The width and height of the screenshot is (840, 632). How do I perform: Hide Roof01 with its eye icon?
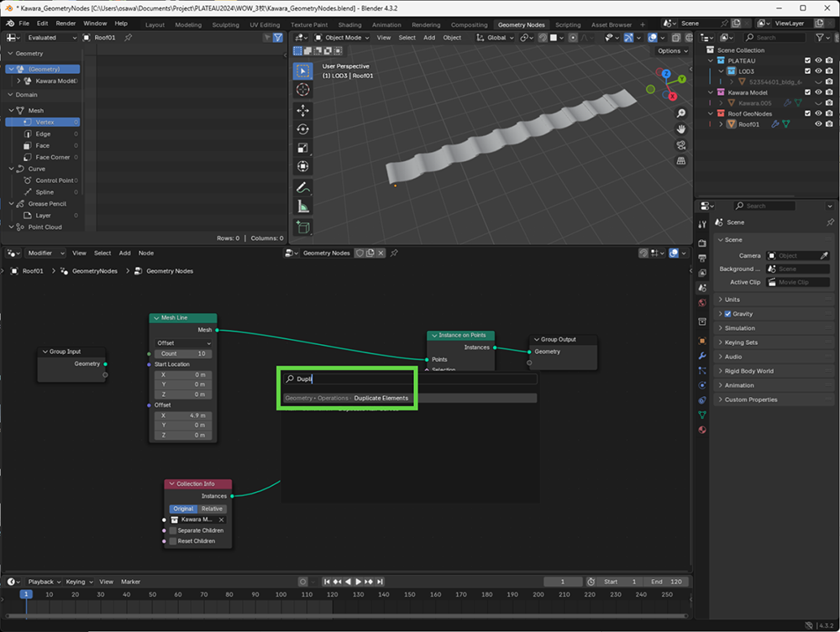(818, 124)
